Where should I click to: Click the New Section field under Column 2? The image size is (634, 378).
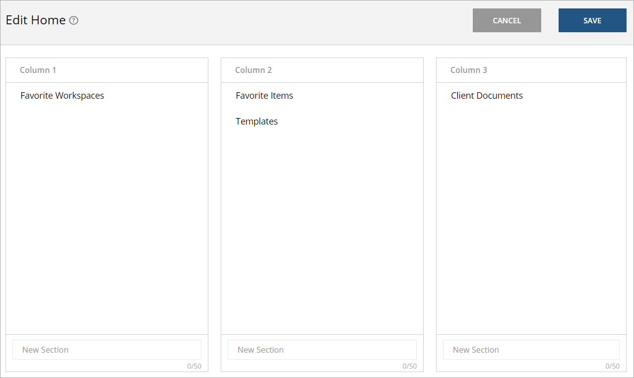tap(322, 350)
